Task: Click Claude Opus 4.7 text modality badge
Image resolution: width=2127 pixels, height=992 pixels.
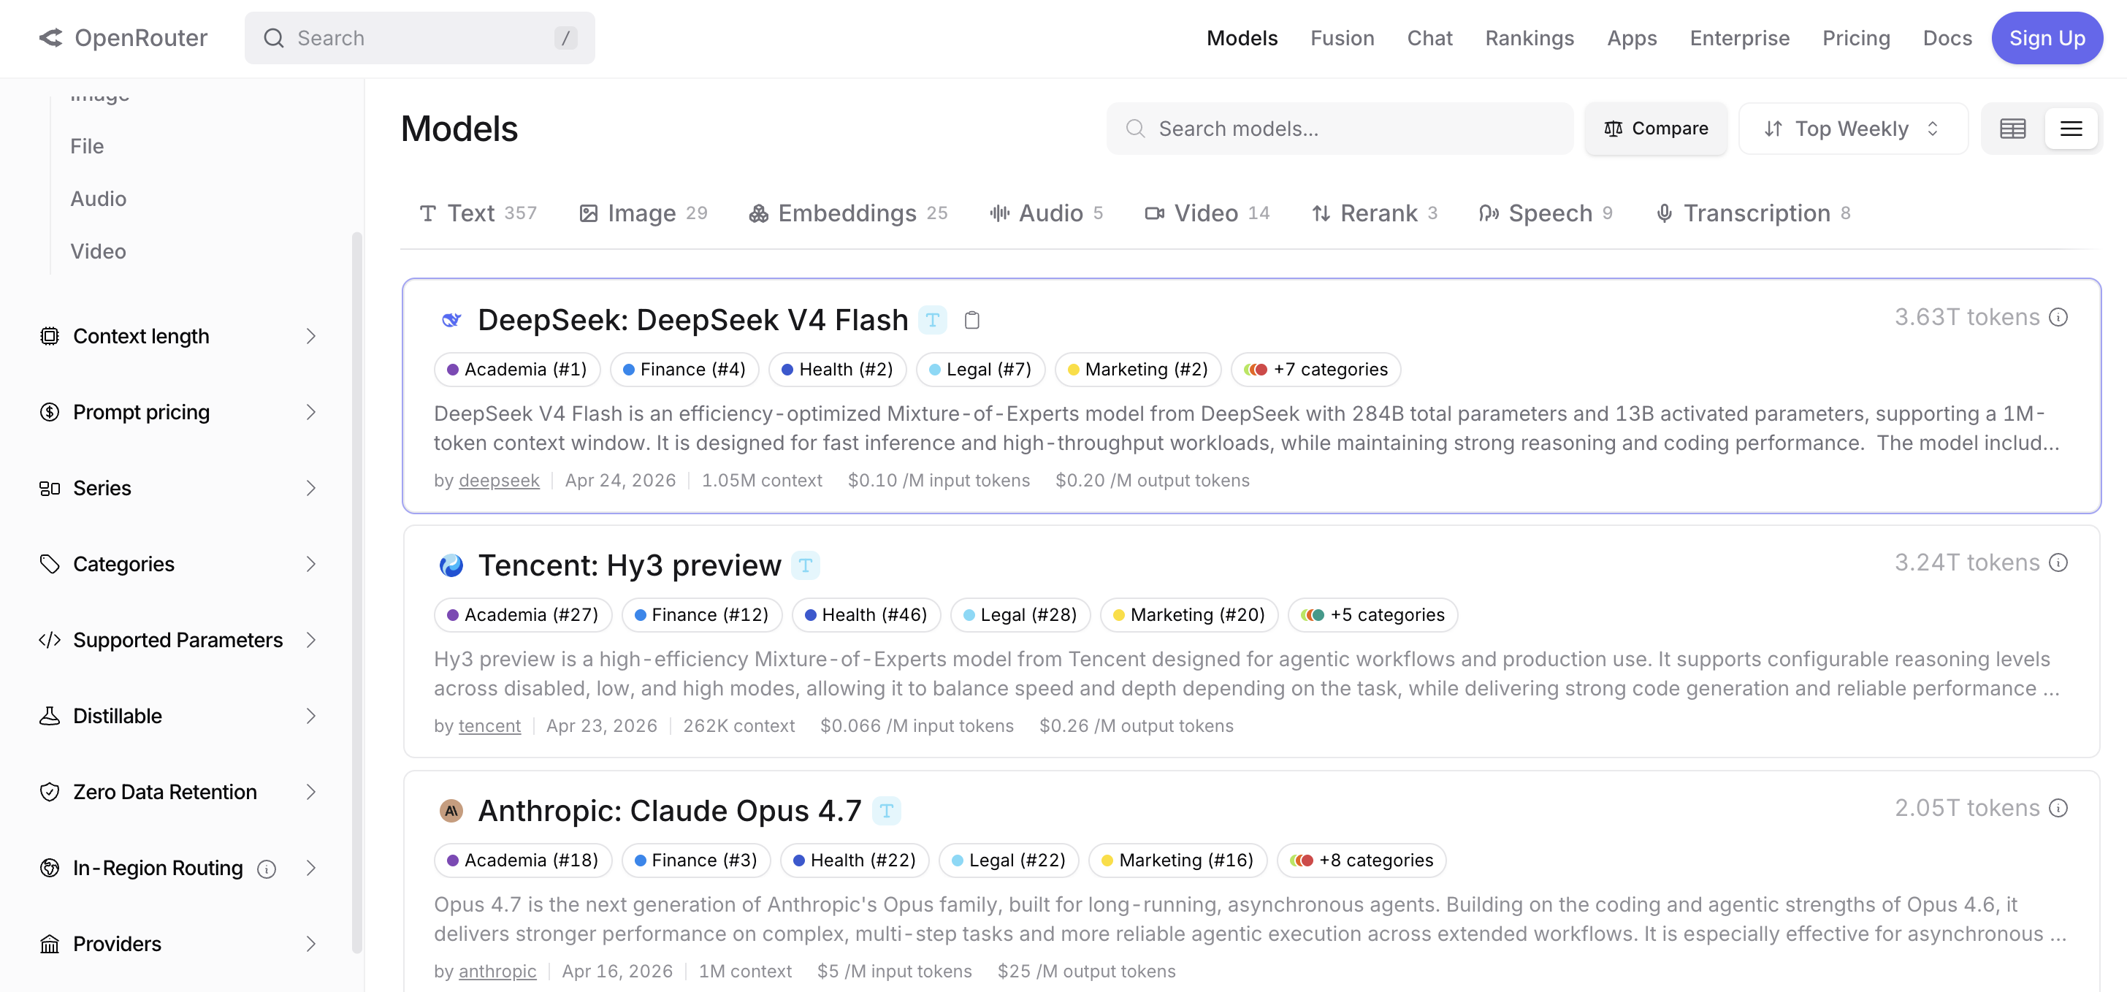Action: tap(886, 811)
